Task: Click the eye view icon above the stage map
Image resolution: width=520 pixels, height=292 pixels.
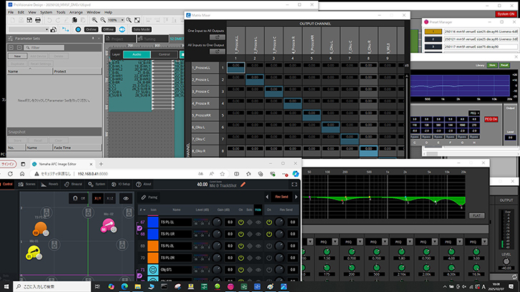Action: click(x=126, y=198)
